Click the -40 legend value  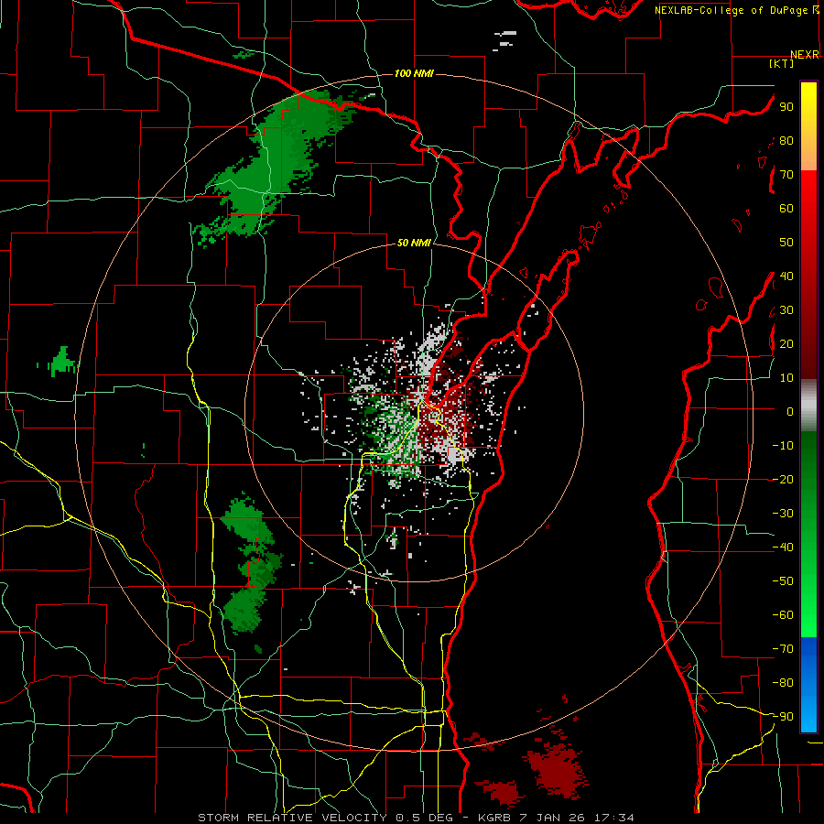tap(783, 548)
